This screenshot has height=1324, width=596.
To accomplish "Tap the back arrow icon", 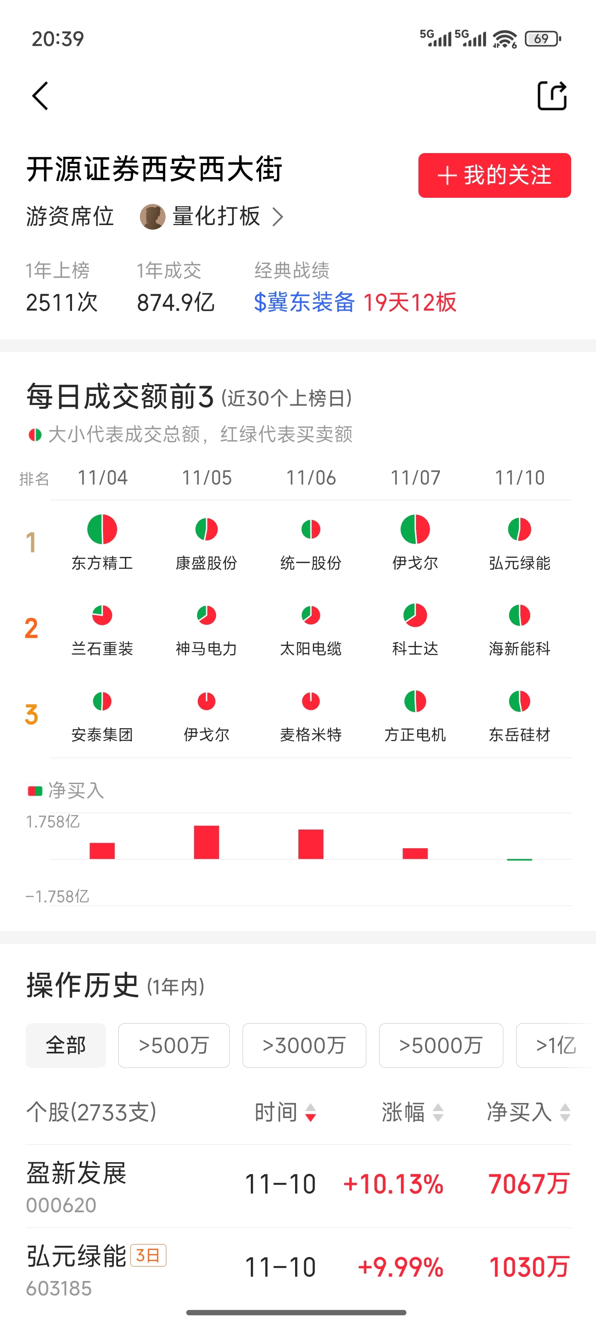I will tap(40, 96).
